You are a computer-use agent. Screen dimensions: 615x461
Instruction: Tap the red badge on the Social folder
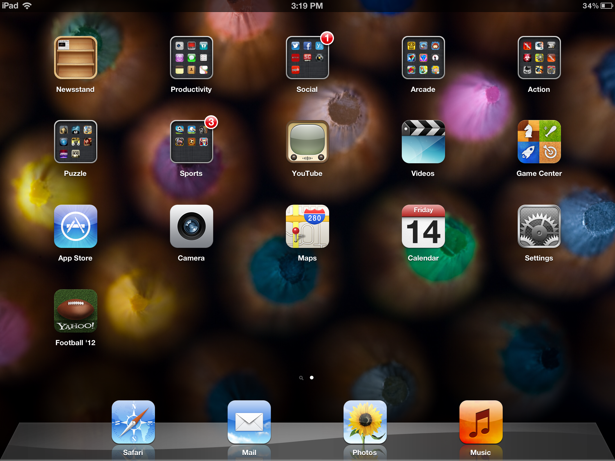coord(327,38)
